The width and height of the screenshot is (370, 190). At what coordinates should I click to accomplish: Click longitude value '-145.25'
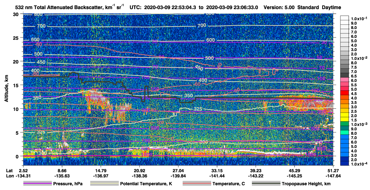pos(295,176)
